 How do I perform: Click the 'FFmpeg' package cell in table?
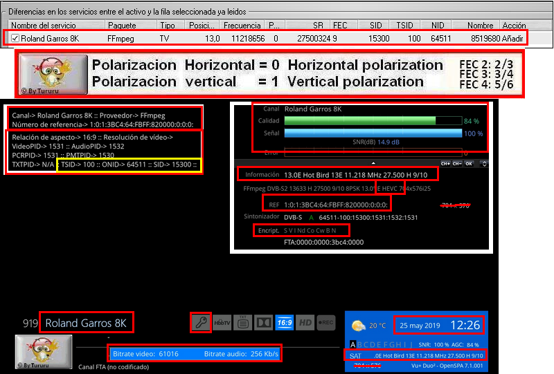tap(120, 39)
